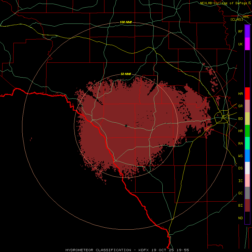252x252 pixels.
Task: Click the "WS" legend label
Action: 240,156
